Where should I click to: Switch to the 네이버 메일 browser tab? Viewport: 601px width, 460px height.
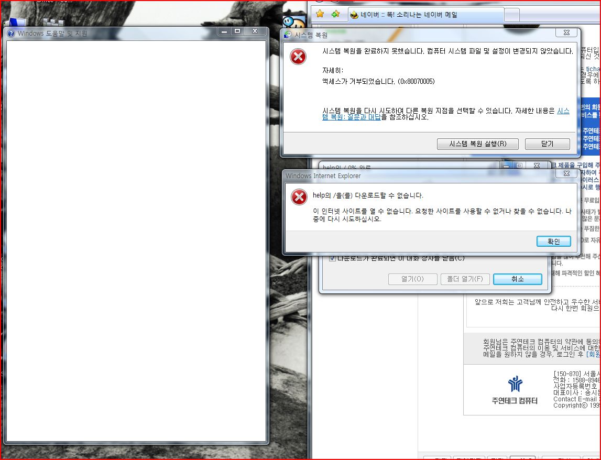pos(425,15)
